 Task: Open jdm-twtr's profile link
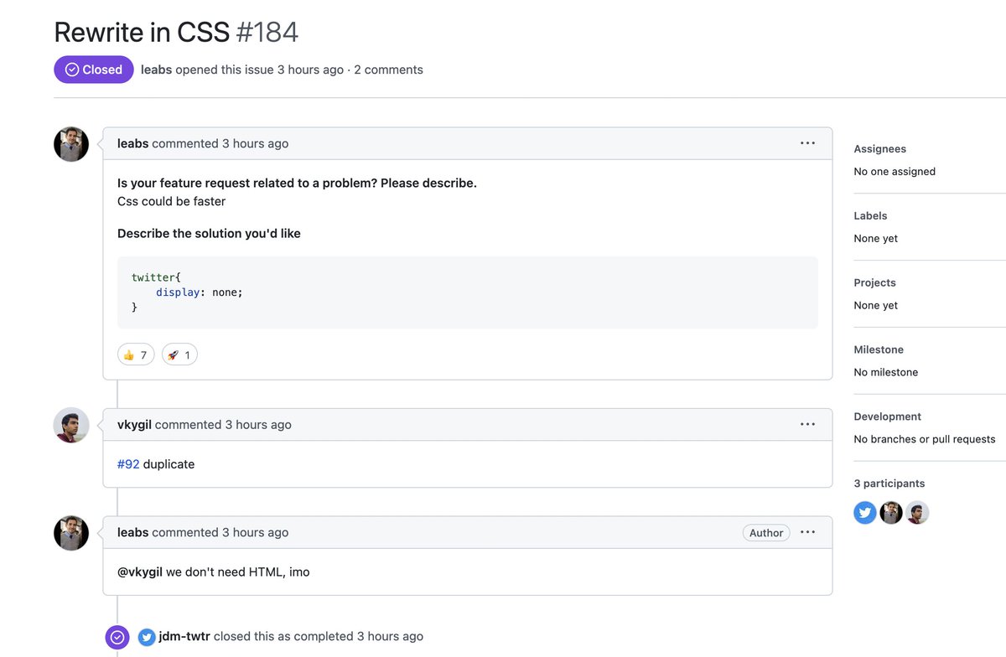[184, 636]
